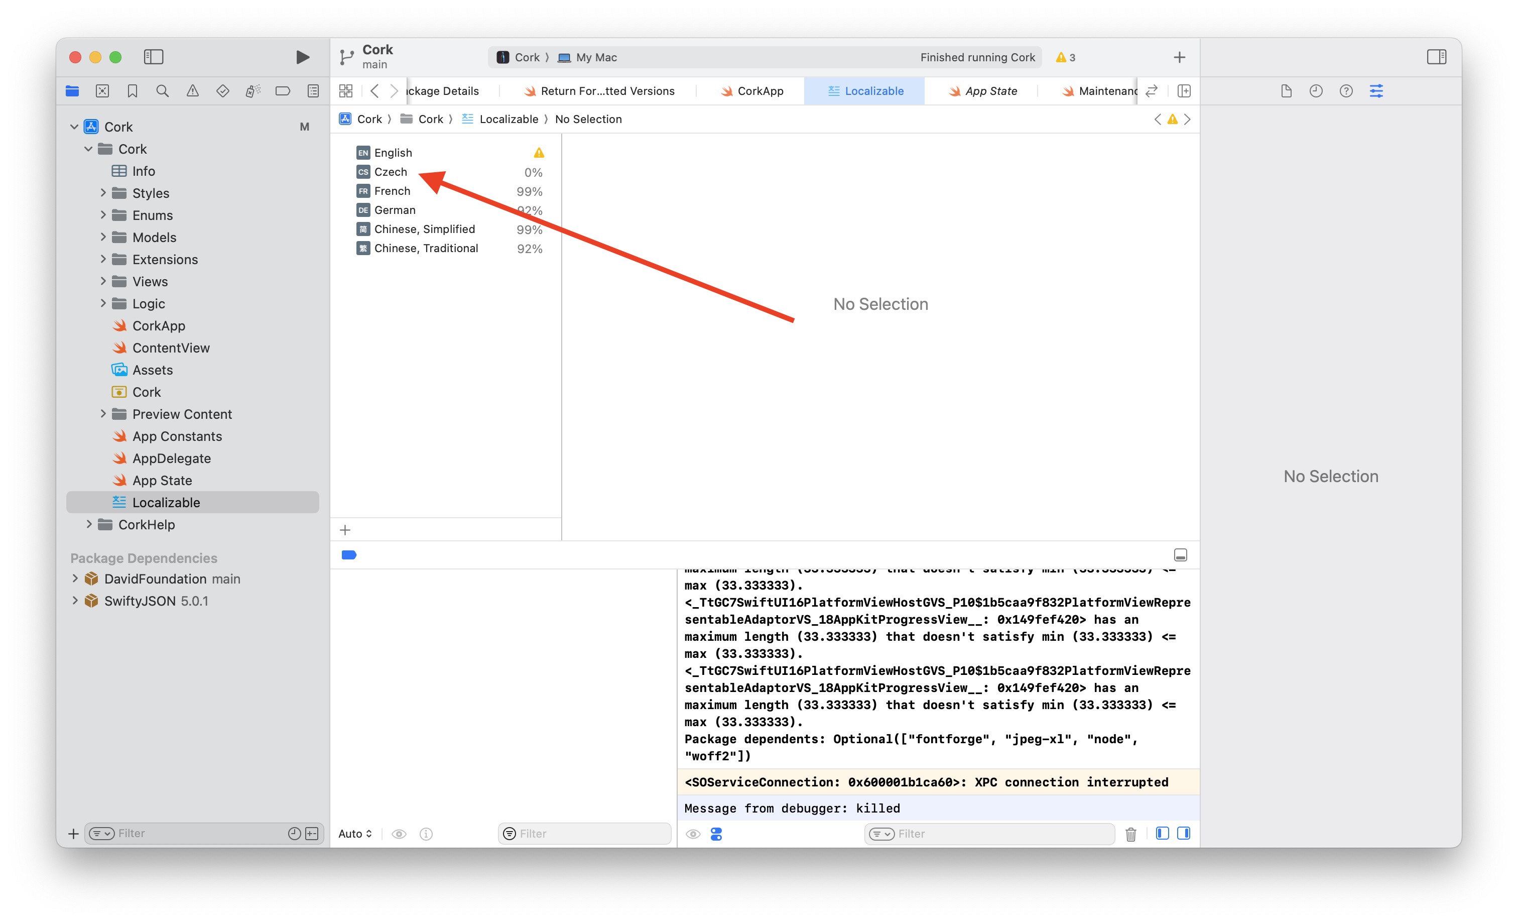Toggle the inspectors panel visibility
This screenshot has height=922, width=1518.
point(1436,57)
